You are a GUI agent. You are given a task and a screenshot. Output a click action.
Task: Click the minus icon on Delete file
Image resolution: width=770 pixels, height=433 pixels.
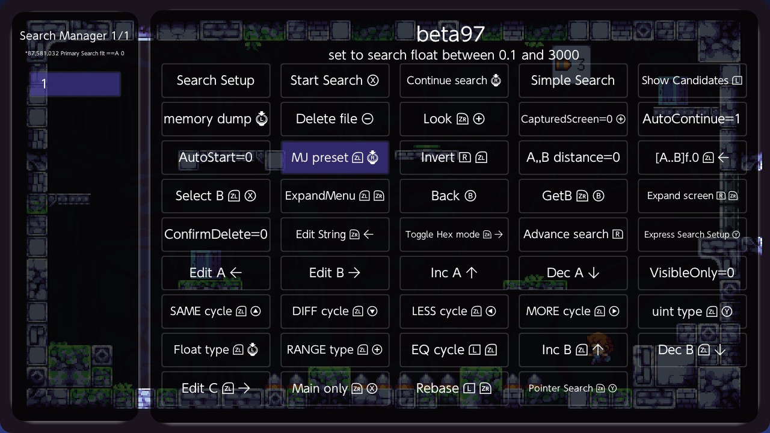click(x=368, y=119)
